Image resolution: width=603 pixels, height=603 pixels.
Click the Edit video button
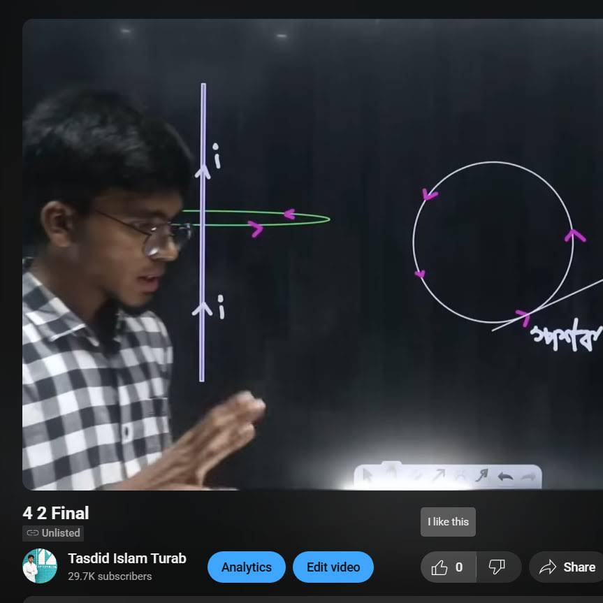click(333, 567)
